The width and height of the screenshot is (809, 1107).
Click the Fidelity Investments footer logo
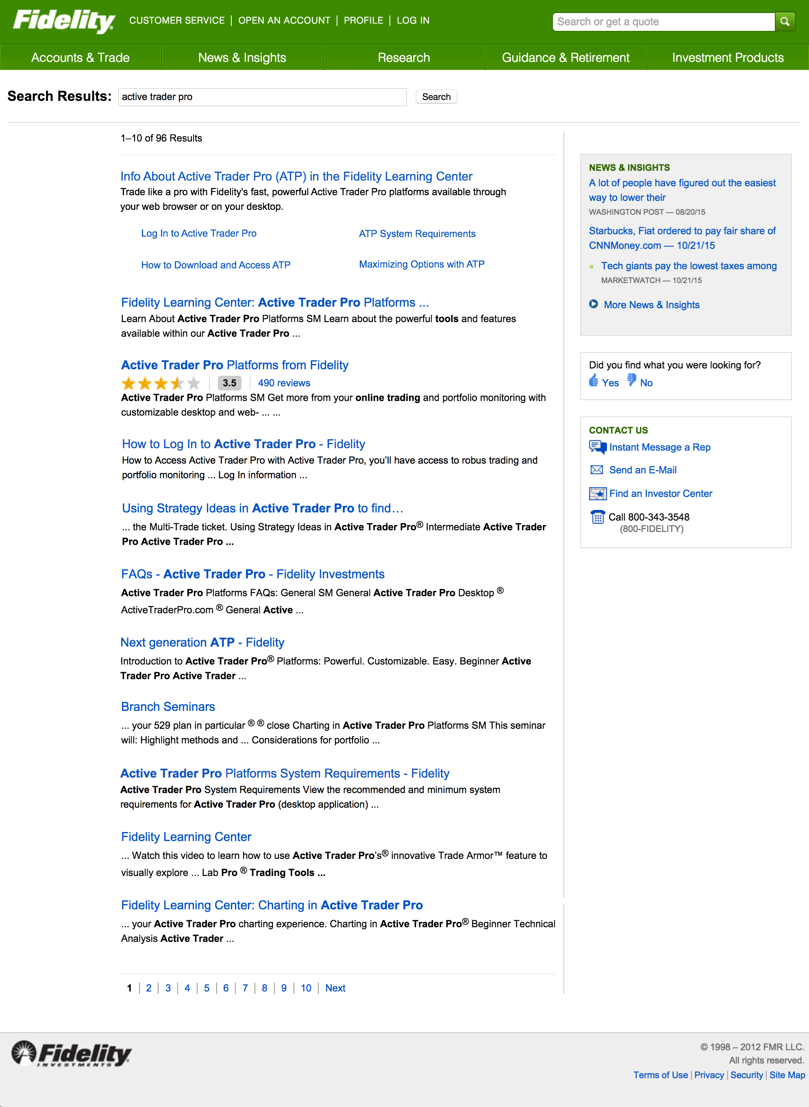click(x=72, y=1054)
